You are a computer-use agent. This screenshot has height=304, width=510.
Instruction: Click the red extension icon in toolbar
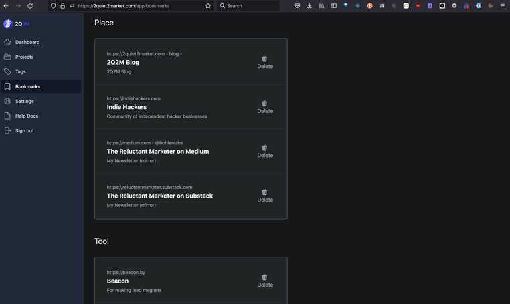click(x=418, y=6)
